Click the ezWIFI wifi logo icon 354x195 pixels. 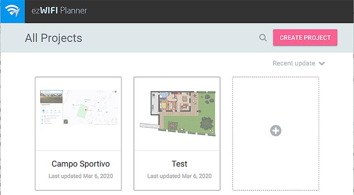[x=12, y=11]
